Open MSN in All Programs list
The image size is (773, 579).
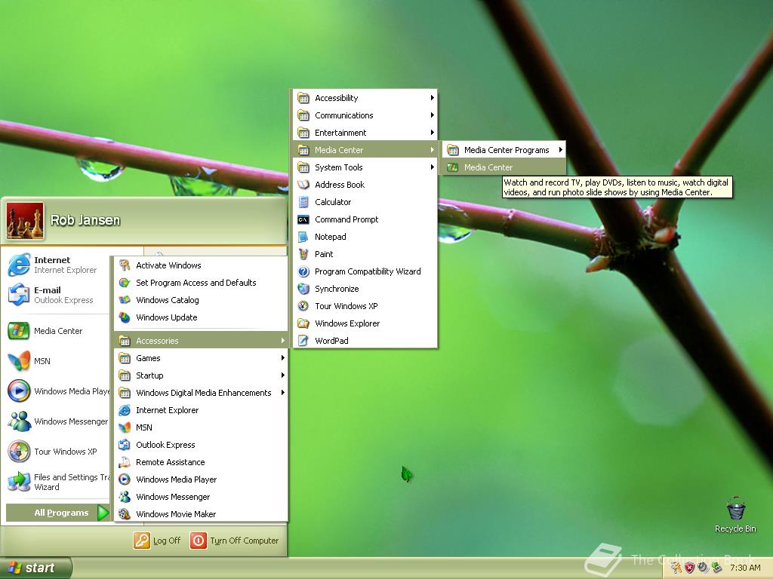201,427
